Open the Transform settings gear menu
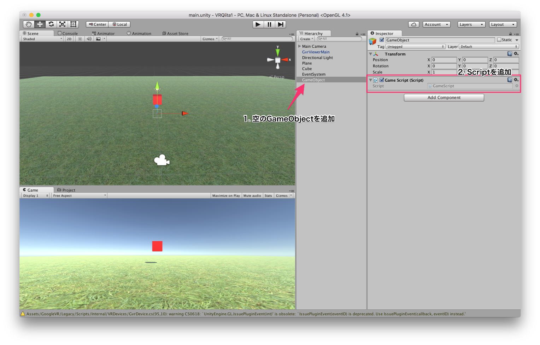This screenshot has width=540, height=345. tap(516, 53)
